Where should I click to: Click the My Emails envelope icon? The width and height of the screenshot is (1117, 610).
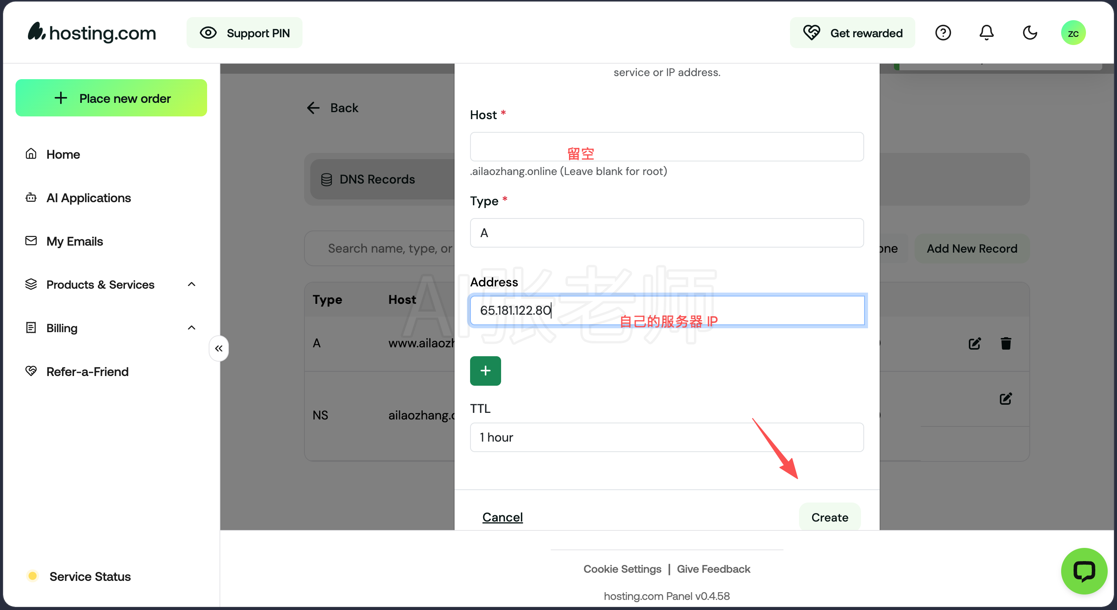tap(31, 240)
